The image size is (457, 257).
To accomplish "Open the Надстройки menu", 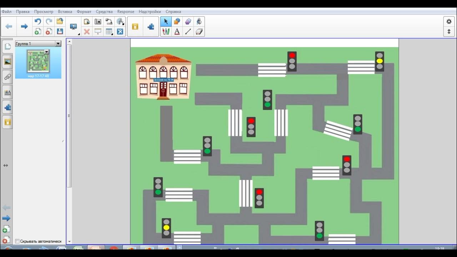I will coord(150,11).
